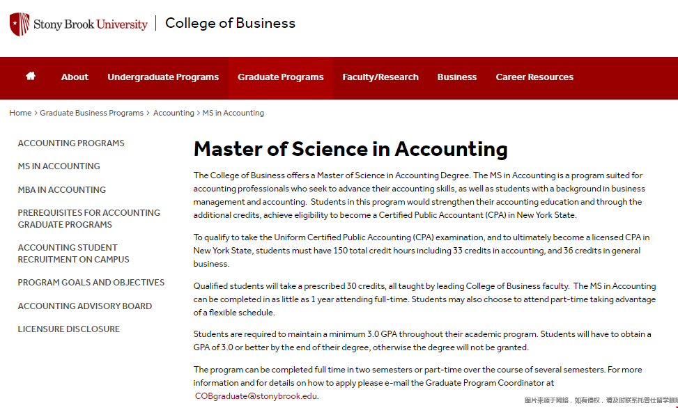Open Career Resources in the nav bar
The height and width of the screenshot is (408, 678).
[534, 77]
